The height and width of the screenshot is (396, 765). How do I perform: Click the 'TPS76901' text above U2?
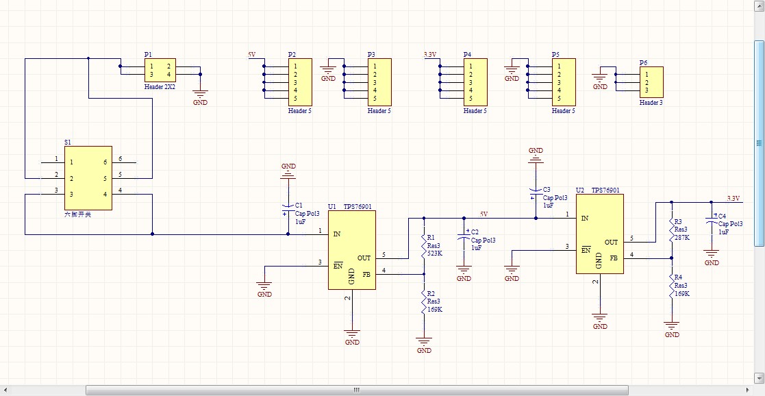click(605, 190)
